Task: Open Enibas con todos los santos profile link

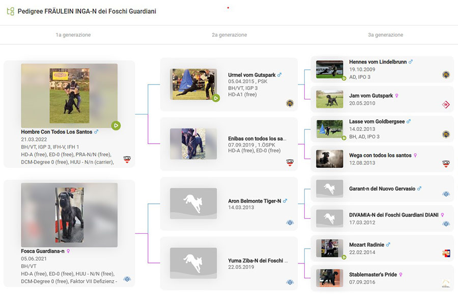Action: (x=257, y=138)
